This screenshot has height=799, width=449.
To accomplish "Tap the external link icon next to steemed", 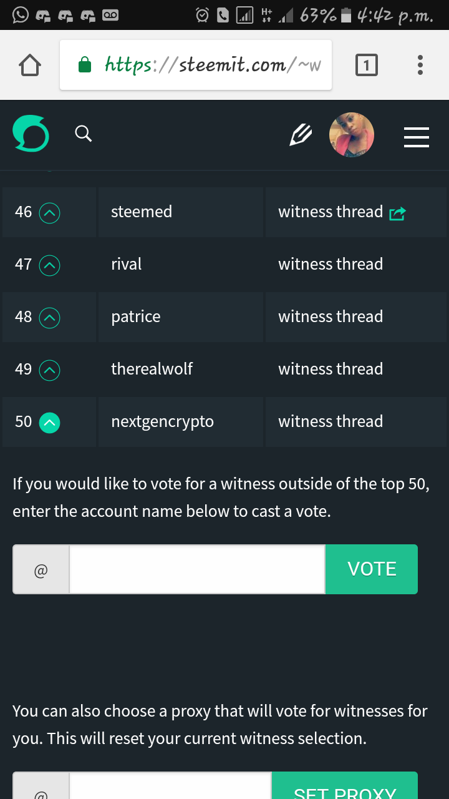I will [x=397, y=214].
